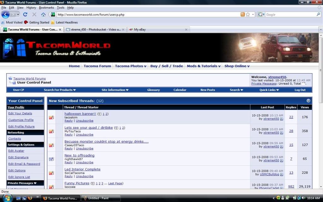Click the address bar URL field

click(x=148, y=15)
